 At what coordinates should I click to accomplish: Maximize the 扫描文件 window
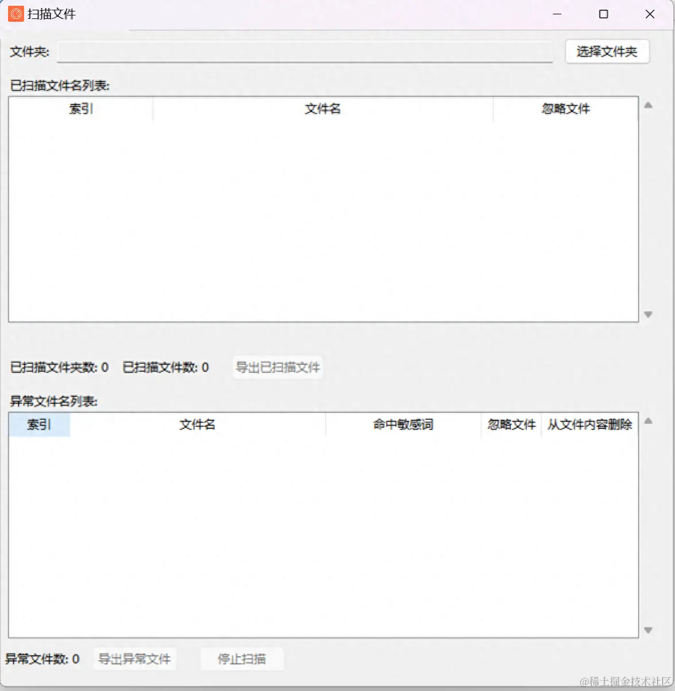pyautogui.click(x=603, y=14)
